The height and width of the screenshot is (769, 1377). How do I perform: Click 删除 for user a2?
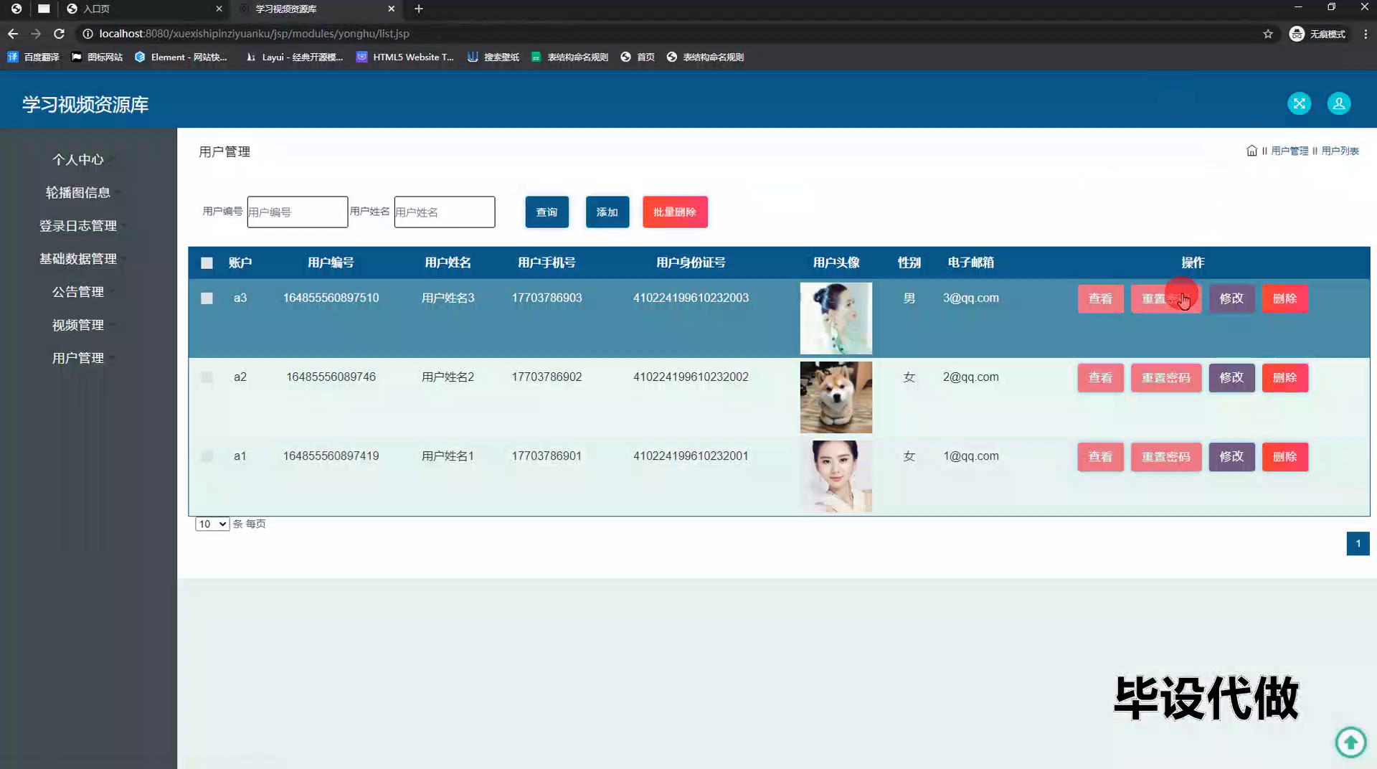coord(1284,377)
